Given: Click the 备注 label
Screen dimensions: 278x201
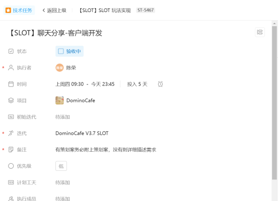Looking at the screenshot, I should click(x=22, y=150).
